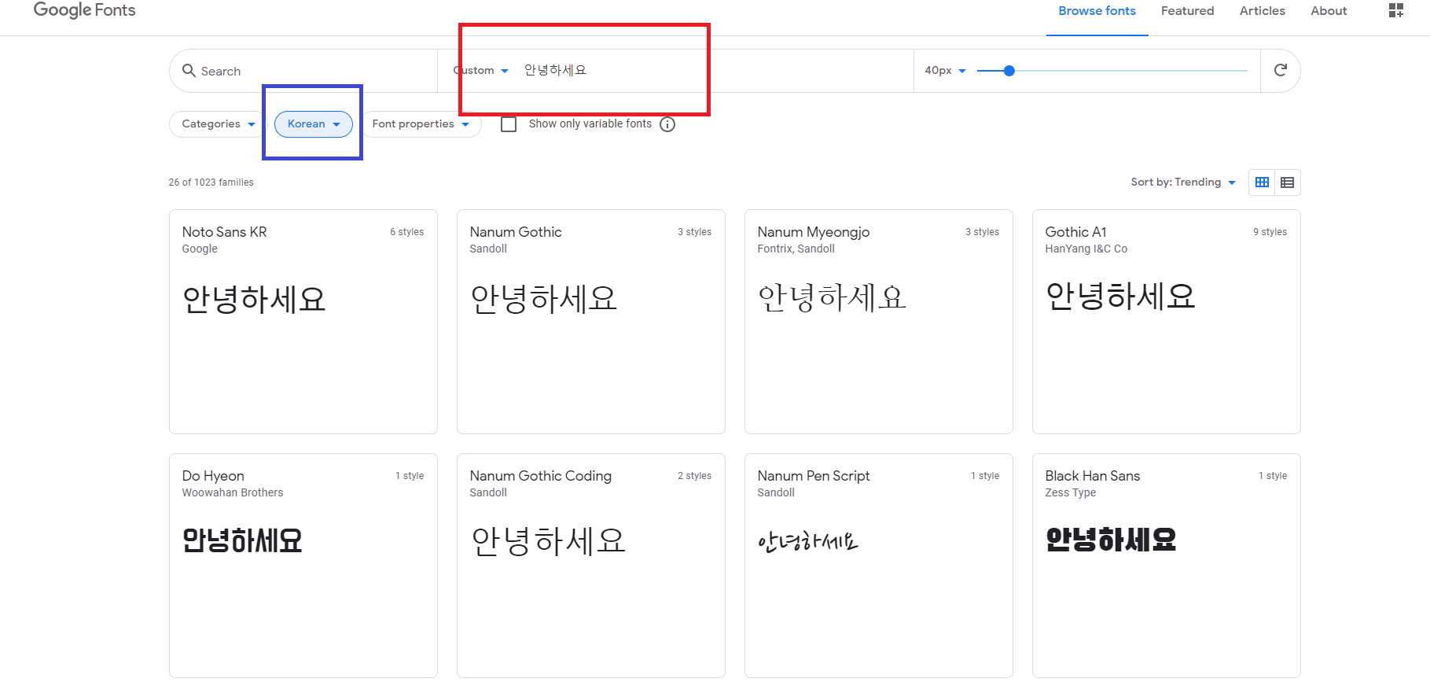The height and width of the screenshot is (682, 1430).
Task: Switch to grid view layout
Action: [1262, 182]
